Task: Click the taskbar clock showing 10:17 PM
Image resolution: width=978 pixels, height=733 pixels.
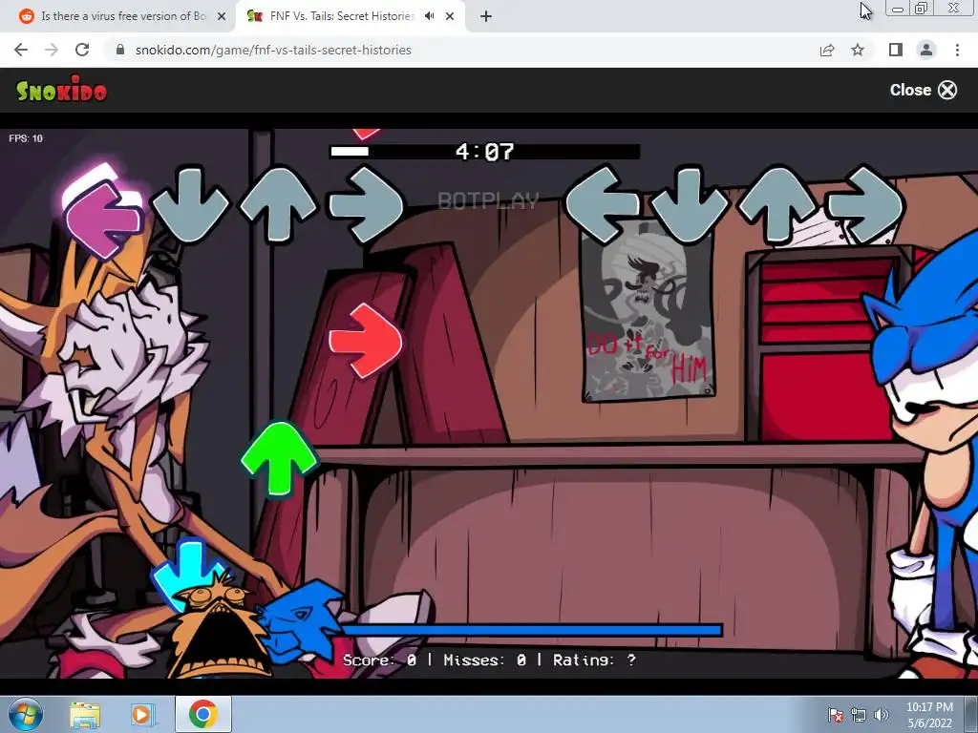Action: (x=929, y=715)
